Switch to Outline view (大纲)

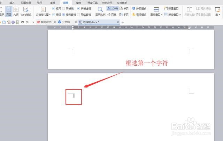pyautogui.click(x=16, y=11)
